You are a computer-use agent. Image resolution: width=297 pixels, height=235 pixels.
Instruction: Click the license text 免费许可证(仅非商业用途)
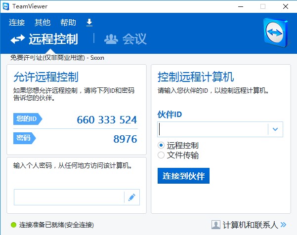47,58
